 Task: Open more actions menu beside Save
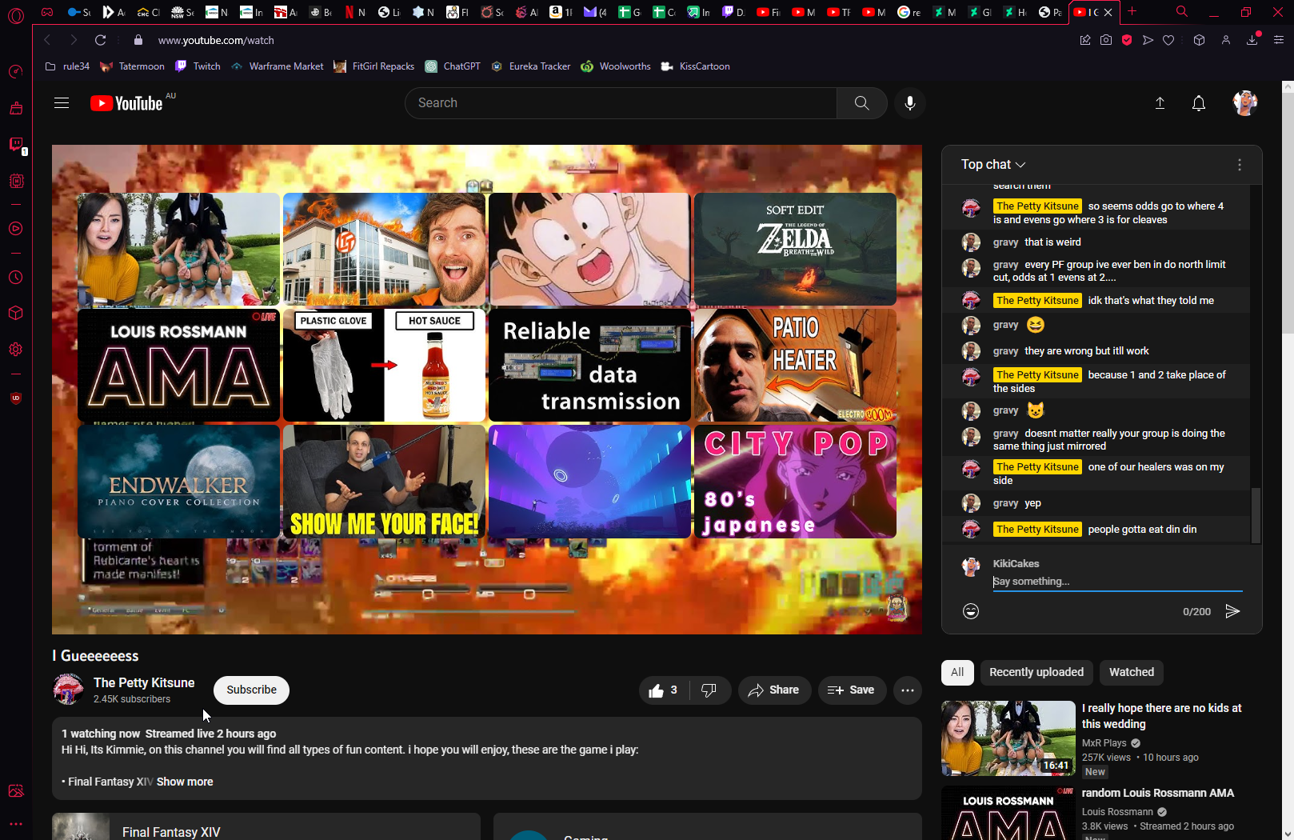point(907,690)
